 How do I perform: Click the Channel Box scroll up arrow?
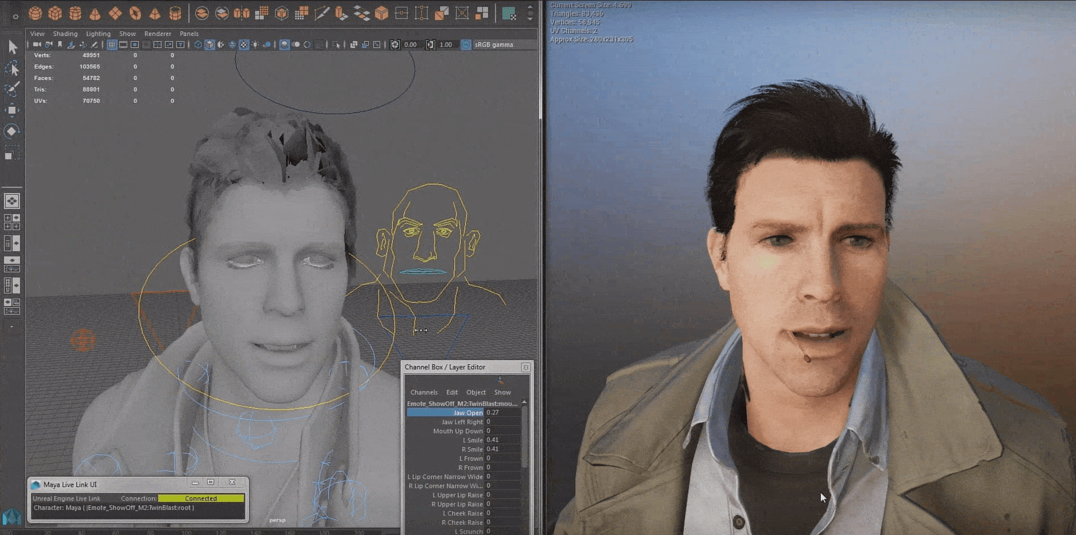pyautogui.click(x=524, y=403)
